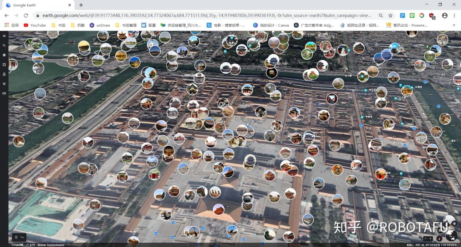Open the Search tool in Google Earth

click(4, 45)
